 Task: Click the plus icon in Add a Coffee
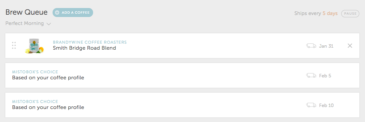coord(57,13)
